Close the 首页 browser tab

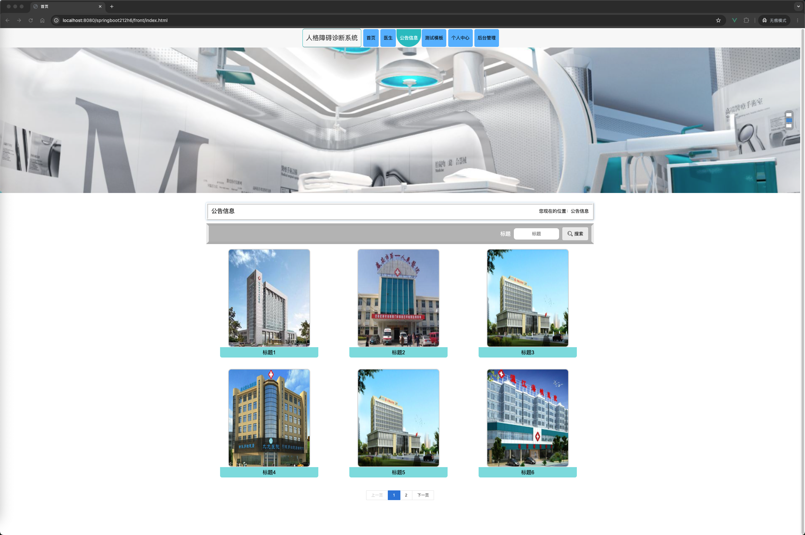[x=100, y=6]
